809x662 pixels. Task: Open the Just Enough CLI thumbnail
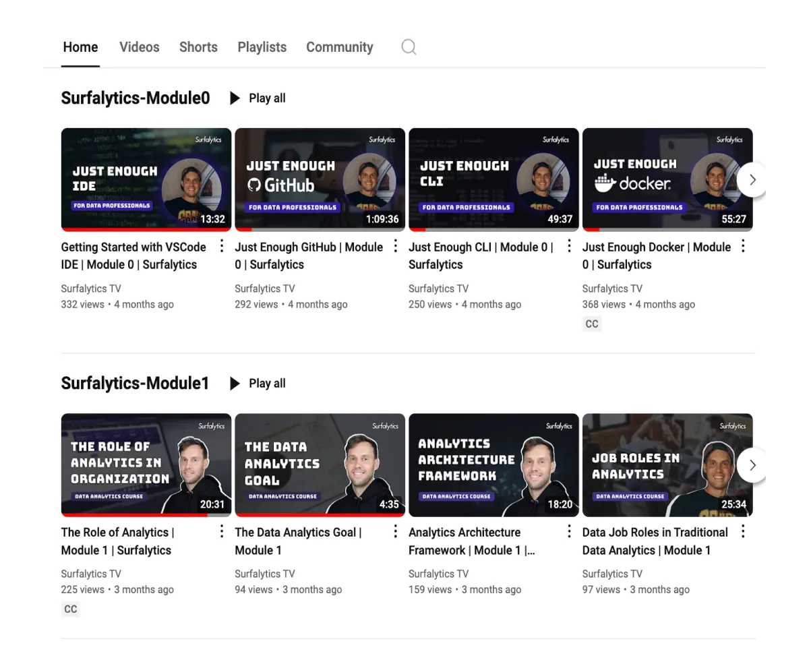(x=493, y=179)
